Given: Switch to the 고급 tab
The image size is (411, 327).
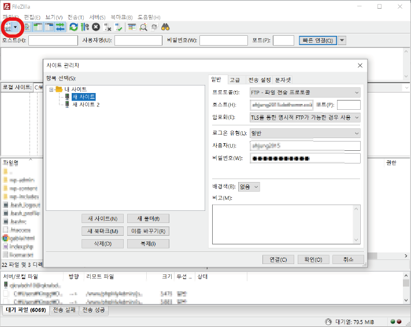Looking at the screenshot, I should click(235, 80).
